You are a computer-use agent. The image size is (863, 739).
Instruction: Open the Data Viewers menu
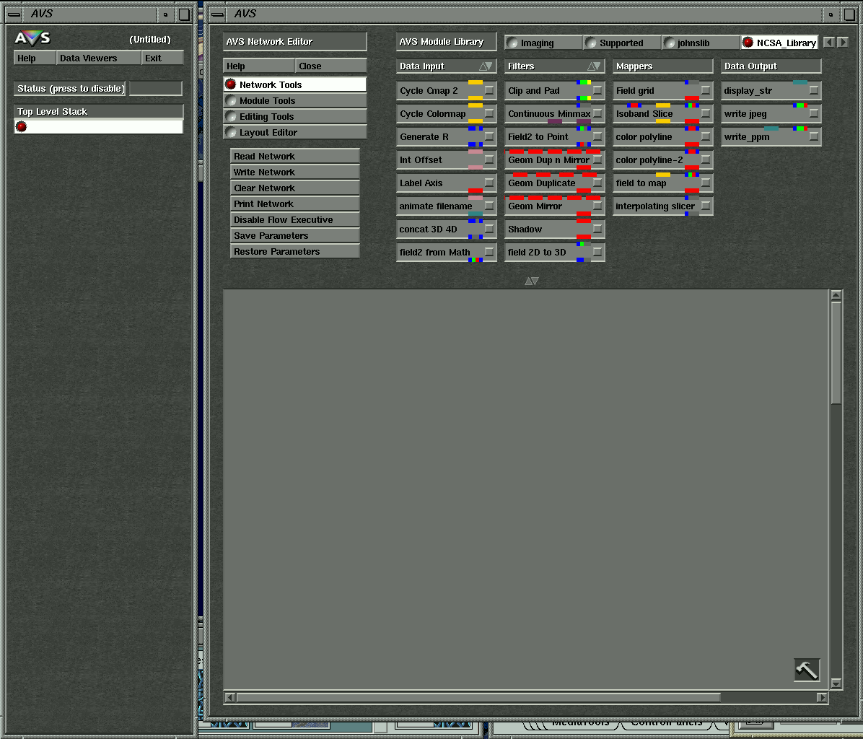99,58
